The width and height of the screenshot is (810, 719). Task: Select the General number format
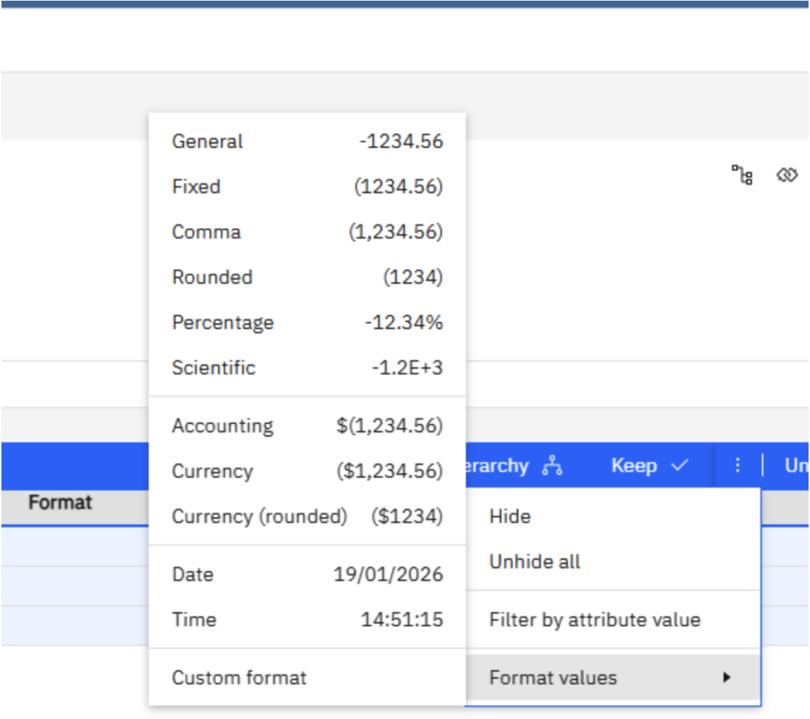pos(307,142)
